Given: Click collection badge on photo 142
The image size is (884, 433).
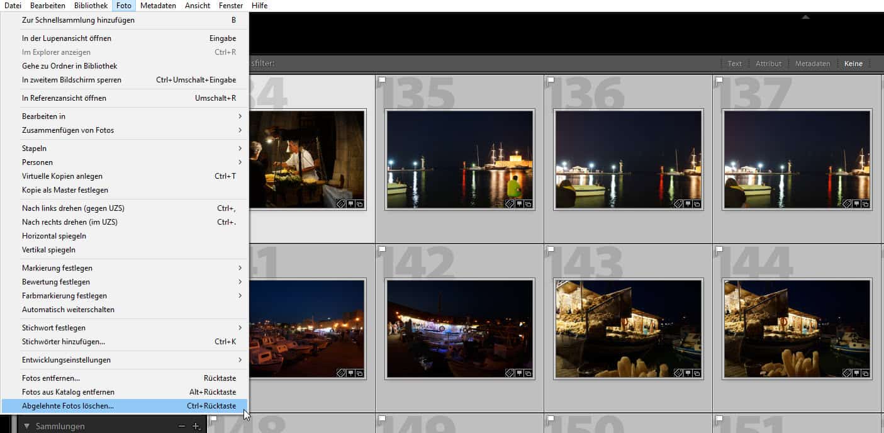Looking at the screenshot, I should pyautogui.click(x=528, y=373).
